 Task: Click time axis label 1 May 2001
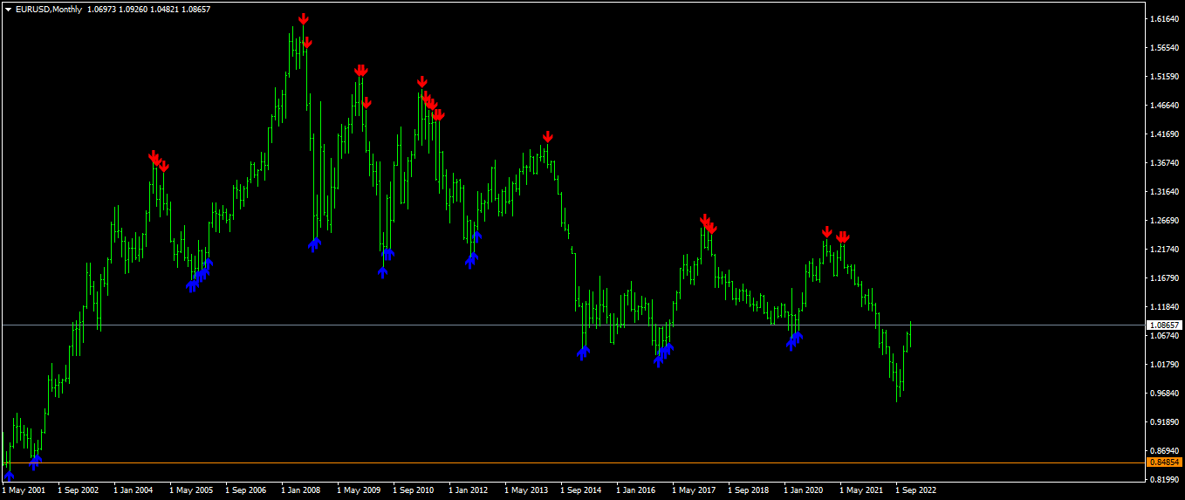tap(24, 490)
